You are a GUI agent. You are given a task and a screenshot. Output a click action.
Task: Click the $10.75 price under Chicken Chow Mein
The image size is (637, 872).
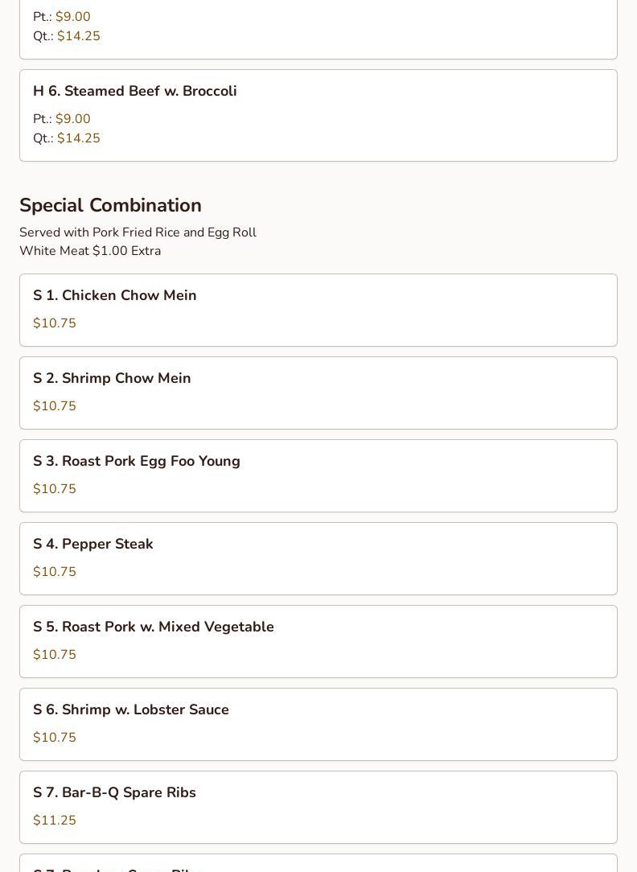tap(55, 323)
